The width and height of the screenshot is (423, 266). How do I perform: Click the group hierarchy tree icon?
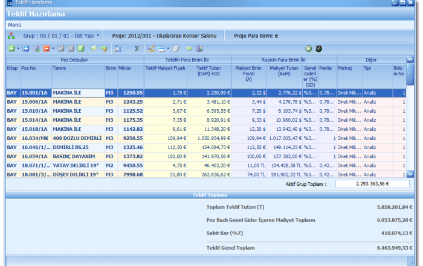(x=11, y=36)
